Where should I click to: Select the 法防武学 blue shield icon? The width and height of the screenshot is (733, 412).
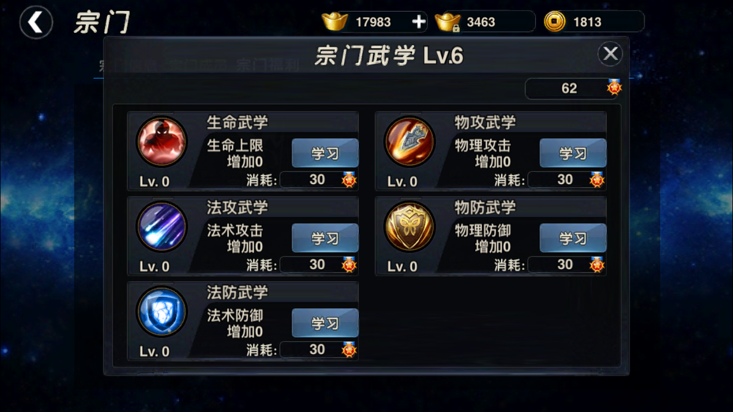[162, 311]
